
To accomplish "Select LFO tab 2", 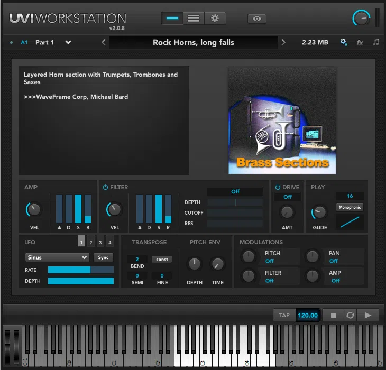I will pyautogui.click(x=91, y=243).
